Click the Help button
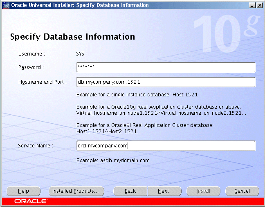The image size is (265, 207). (x=23, y=191)
